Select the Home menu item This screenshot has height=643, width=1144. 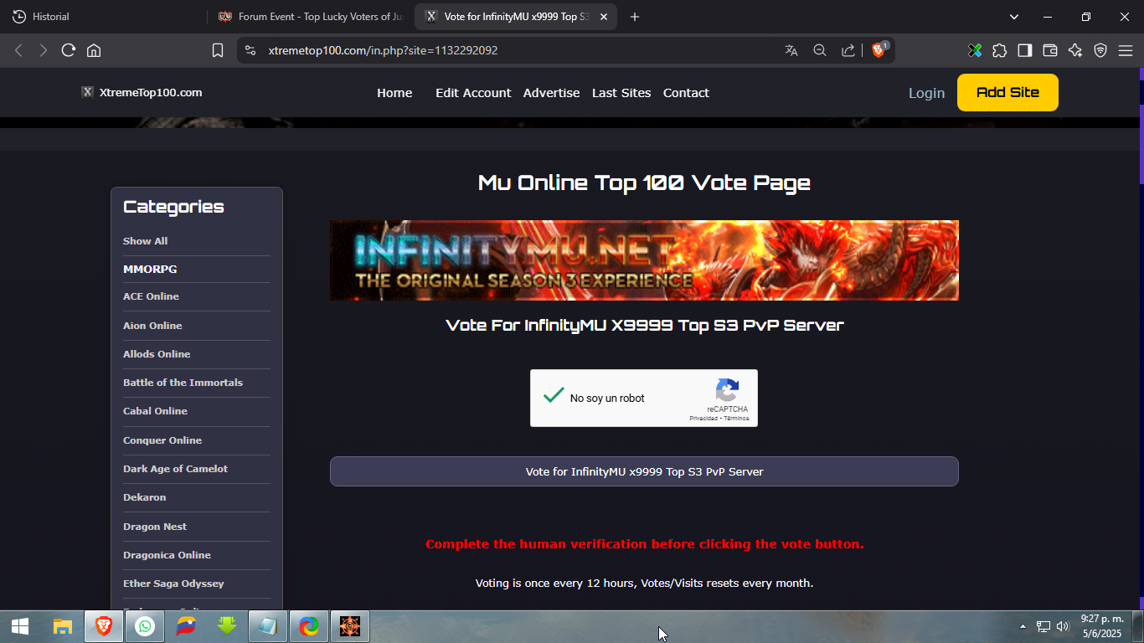[x=394, y=93]
